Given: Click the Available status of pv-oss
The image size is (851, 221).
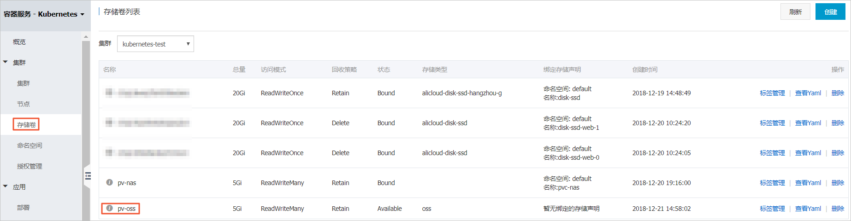Looking at the screenshot, I should point(390,209).
